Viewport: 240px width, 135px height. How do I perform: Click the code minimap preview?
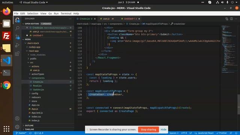[229, 49]
